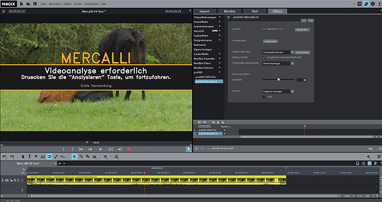
Task: Toggle the Rolling Shutter Ausgleichen checkbox
Action: 264,58
